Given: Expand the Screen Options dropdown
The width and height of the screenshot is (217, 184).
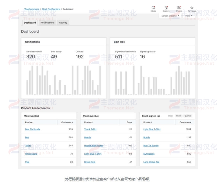Looking at the screenshot, I should pos(170,16).
